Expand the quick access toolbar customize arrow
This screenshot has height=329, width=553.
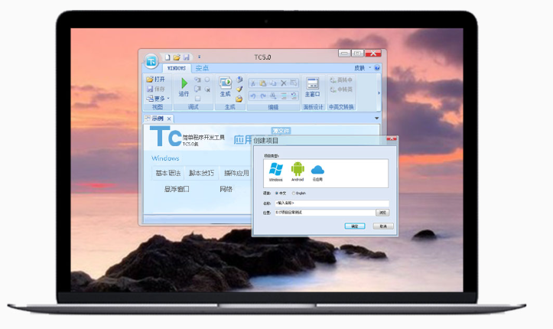tap(200, 57)
